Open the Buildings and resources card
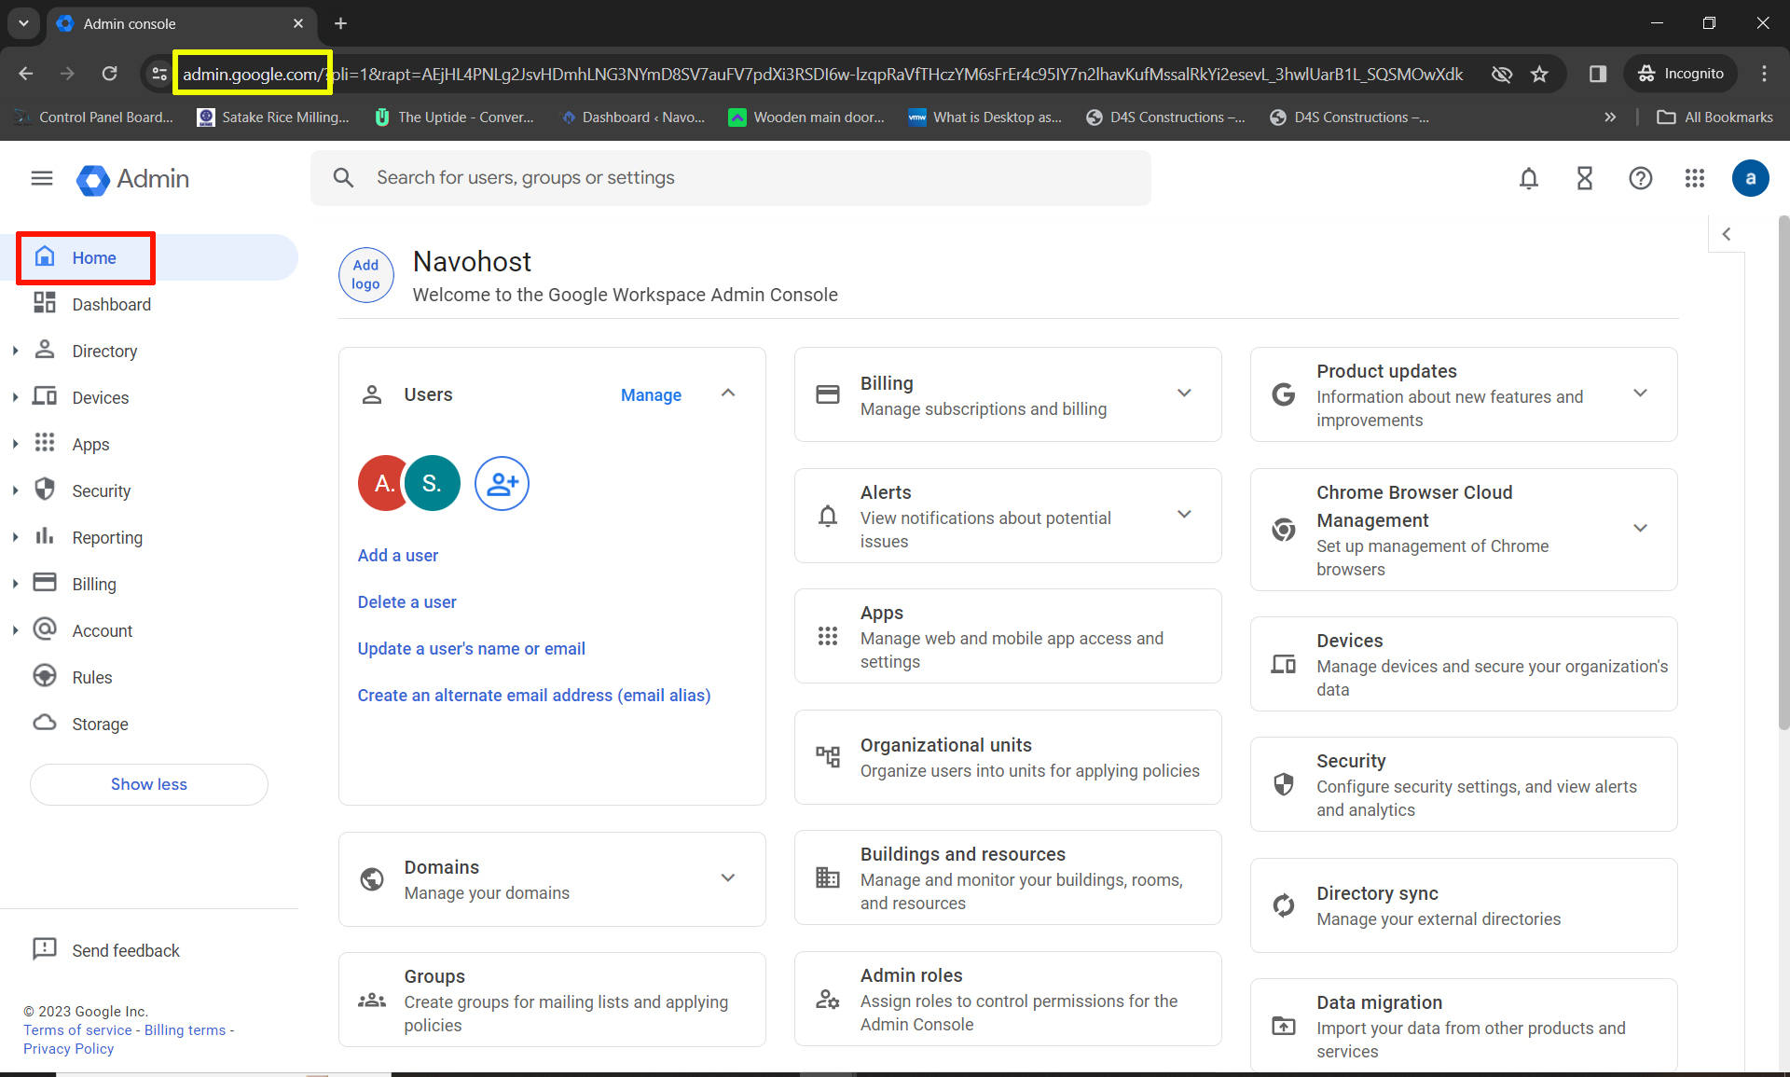This screenshot has height=1077, width=1790. point(1008,877)
